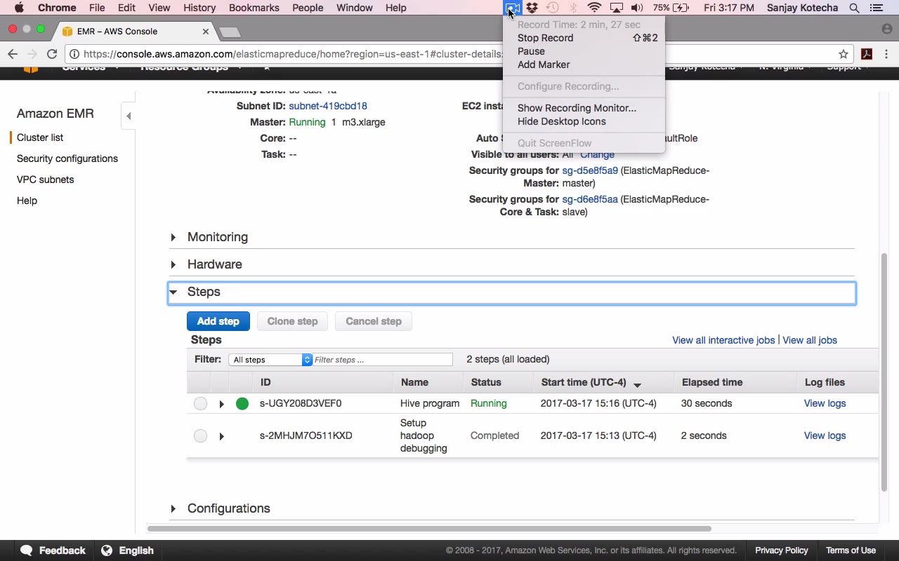Sort by Start time using the column arrow

click(x=637, y=385)
